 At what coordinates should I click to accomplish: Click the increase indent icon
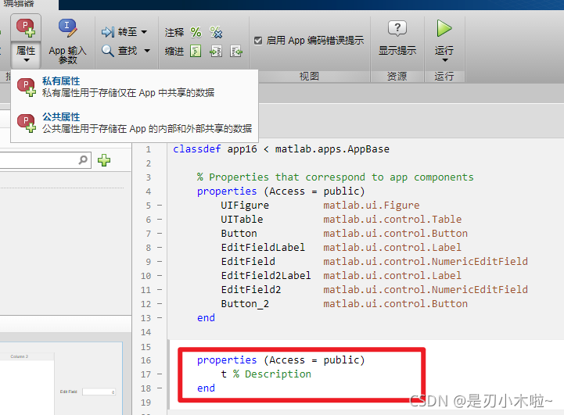tap(216, 51)
